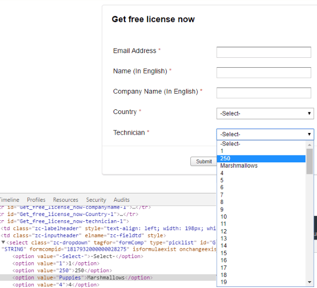This screenshot has width=317, height=288.
Task: Select option 17 in the dropdown list
Action: [261, 268]
